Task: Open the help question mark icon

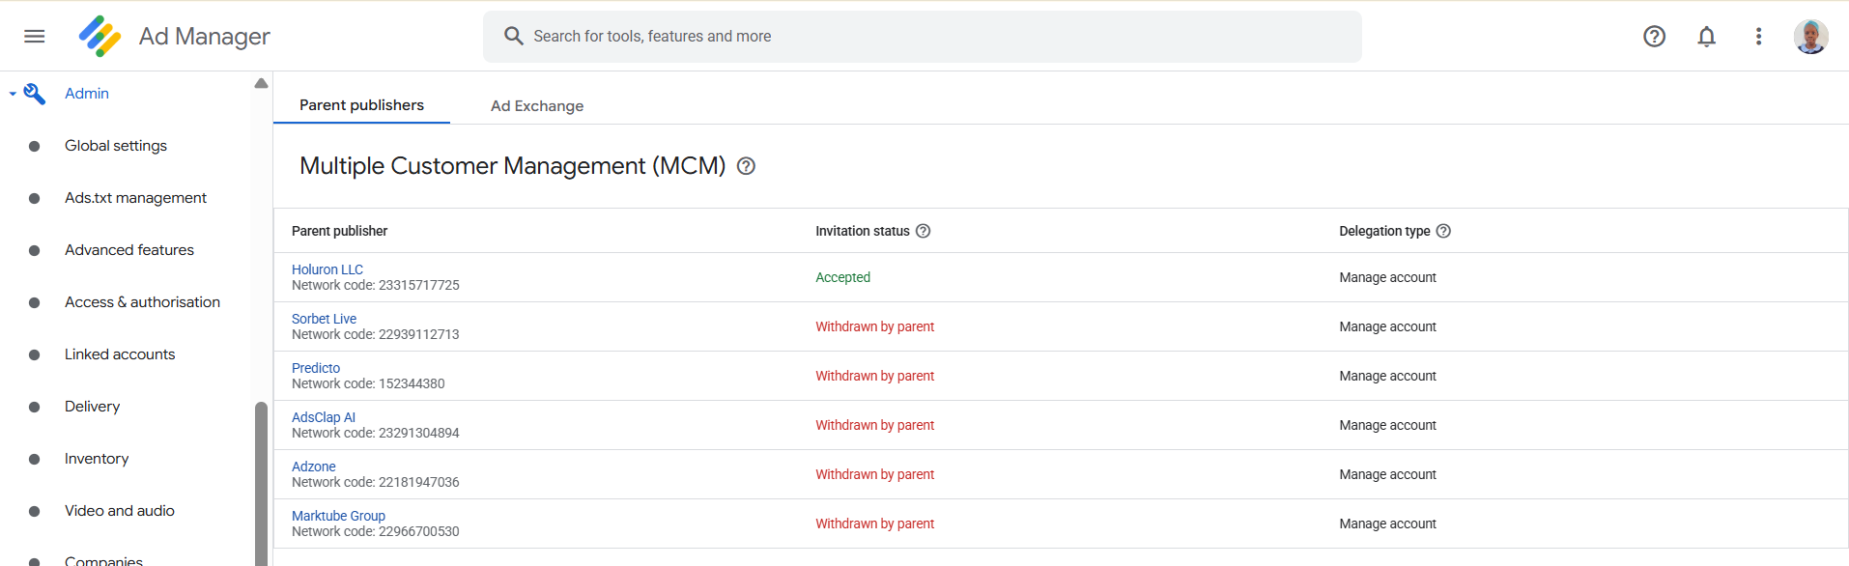Action: [1654, 37]
